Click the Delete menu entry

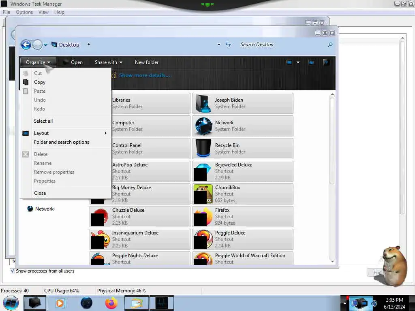66,154
